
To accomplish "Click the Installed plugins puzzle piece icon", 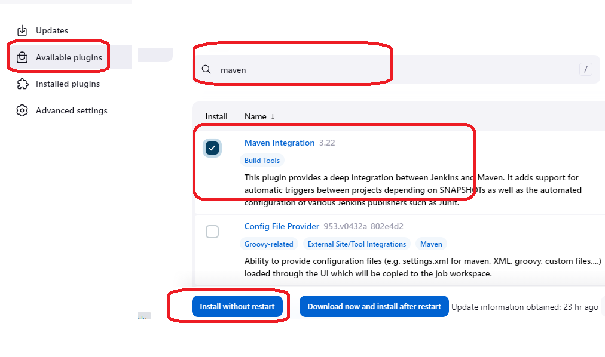I will point(22,84).
